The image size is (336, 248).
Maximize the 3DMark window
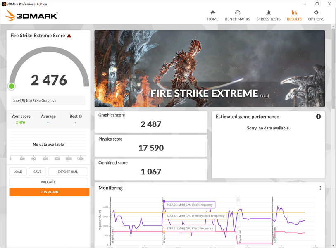click(x=317, y=4)
